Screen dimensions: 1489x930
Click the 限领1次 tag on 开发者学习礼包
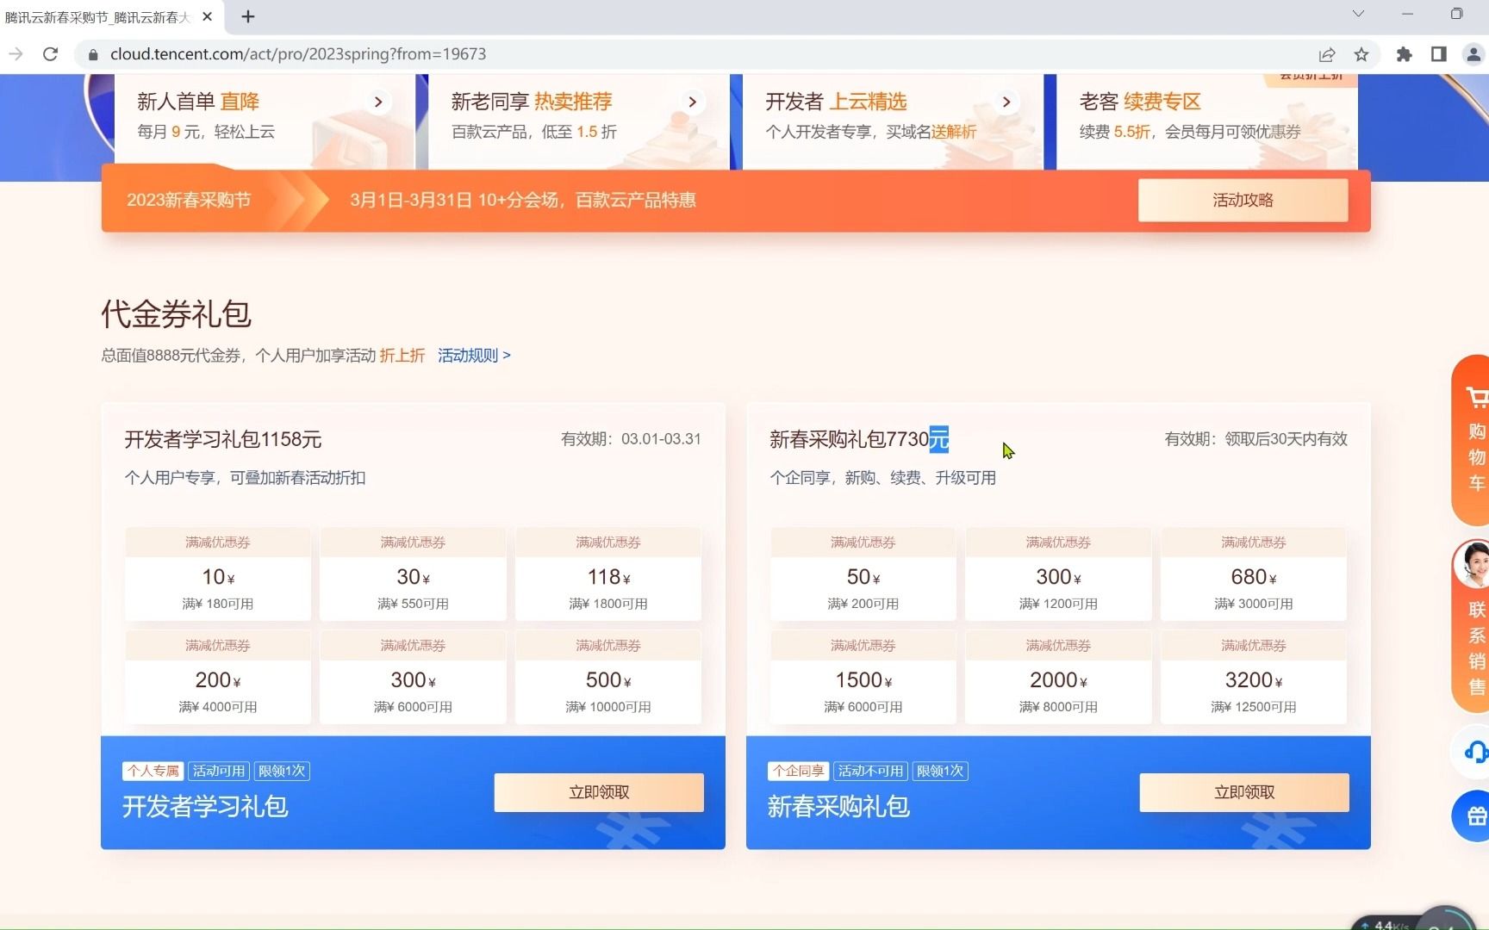(x=282, y=771)
